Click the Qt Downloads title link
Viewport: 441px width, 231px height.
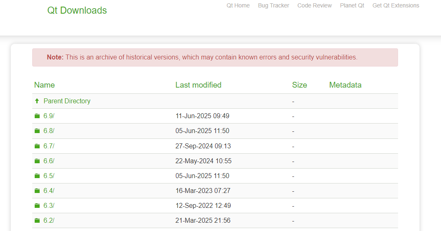pos(77,10)
